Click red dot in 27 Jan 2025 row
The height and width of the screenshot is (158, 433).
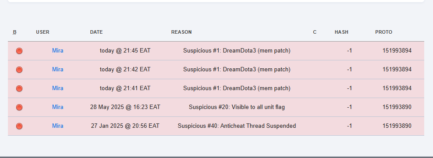point(19,126)
